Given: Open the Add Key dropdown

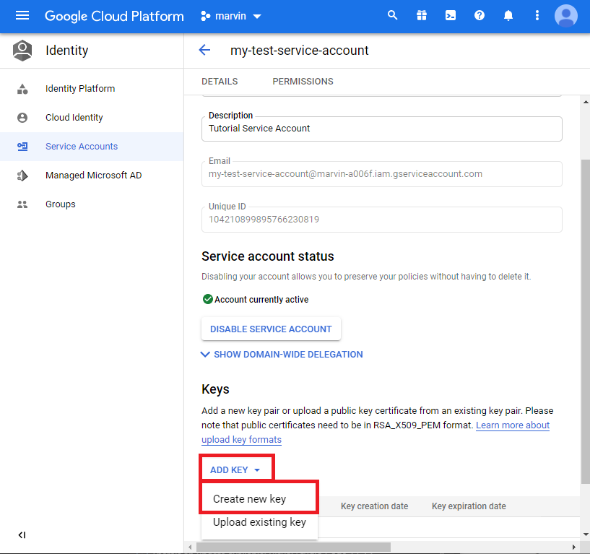Looking at the screenshot, I should pos(235,469).
